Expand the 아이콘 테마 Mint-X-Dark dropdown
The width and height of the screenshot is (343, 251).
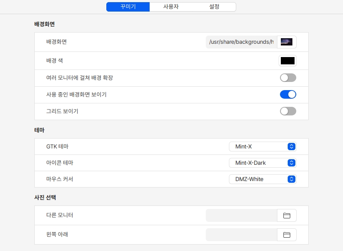click(262, 163)
